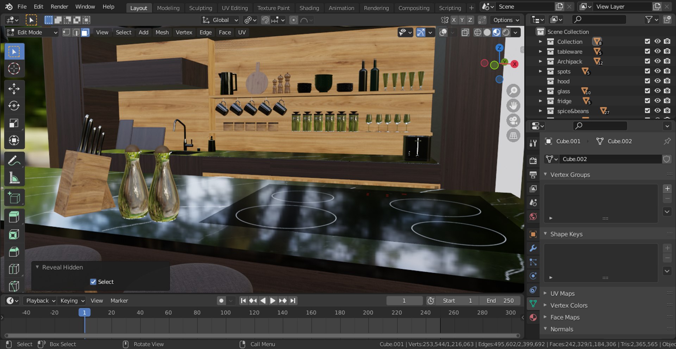
Task: Activate the Rotate tool
Action: click(x=14, y=106)
